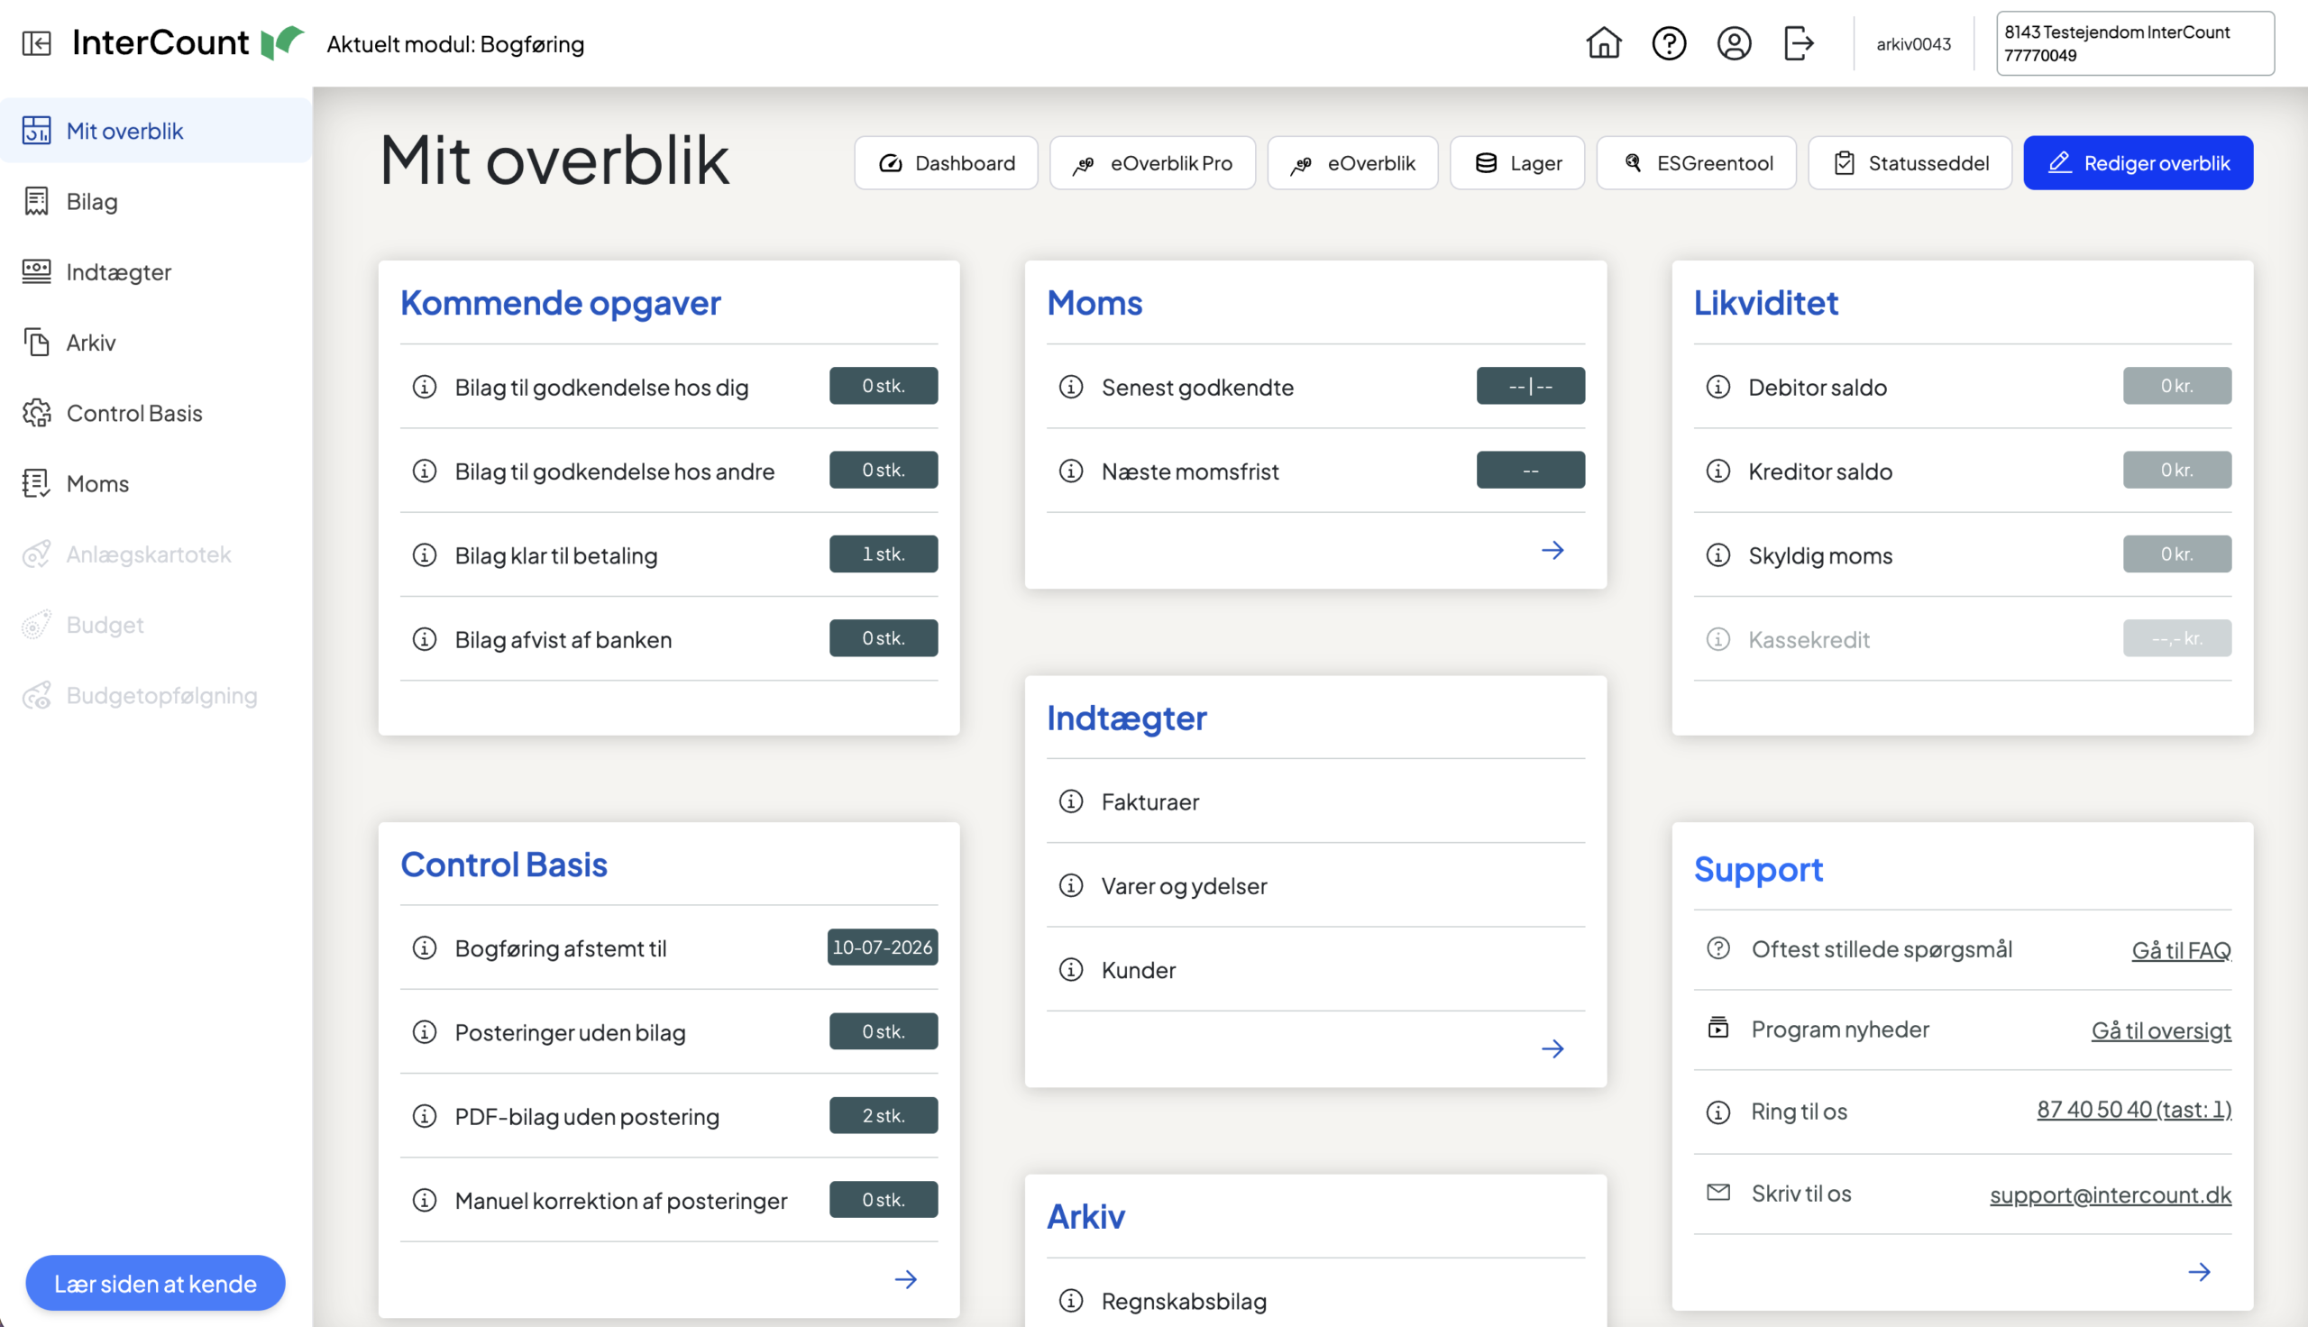Click the Kommende opgaver card heading
This screenshot has height=1327, width=2308.
pyautogui.click(x=561, y=302)
